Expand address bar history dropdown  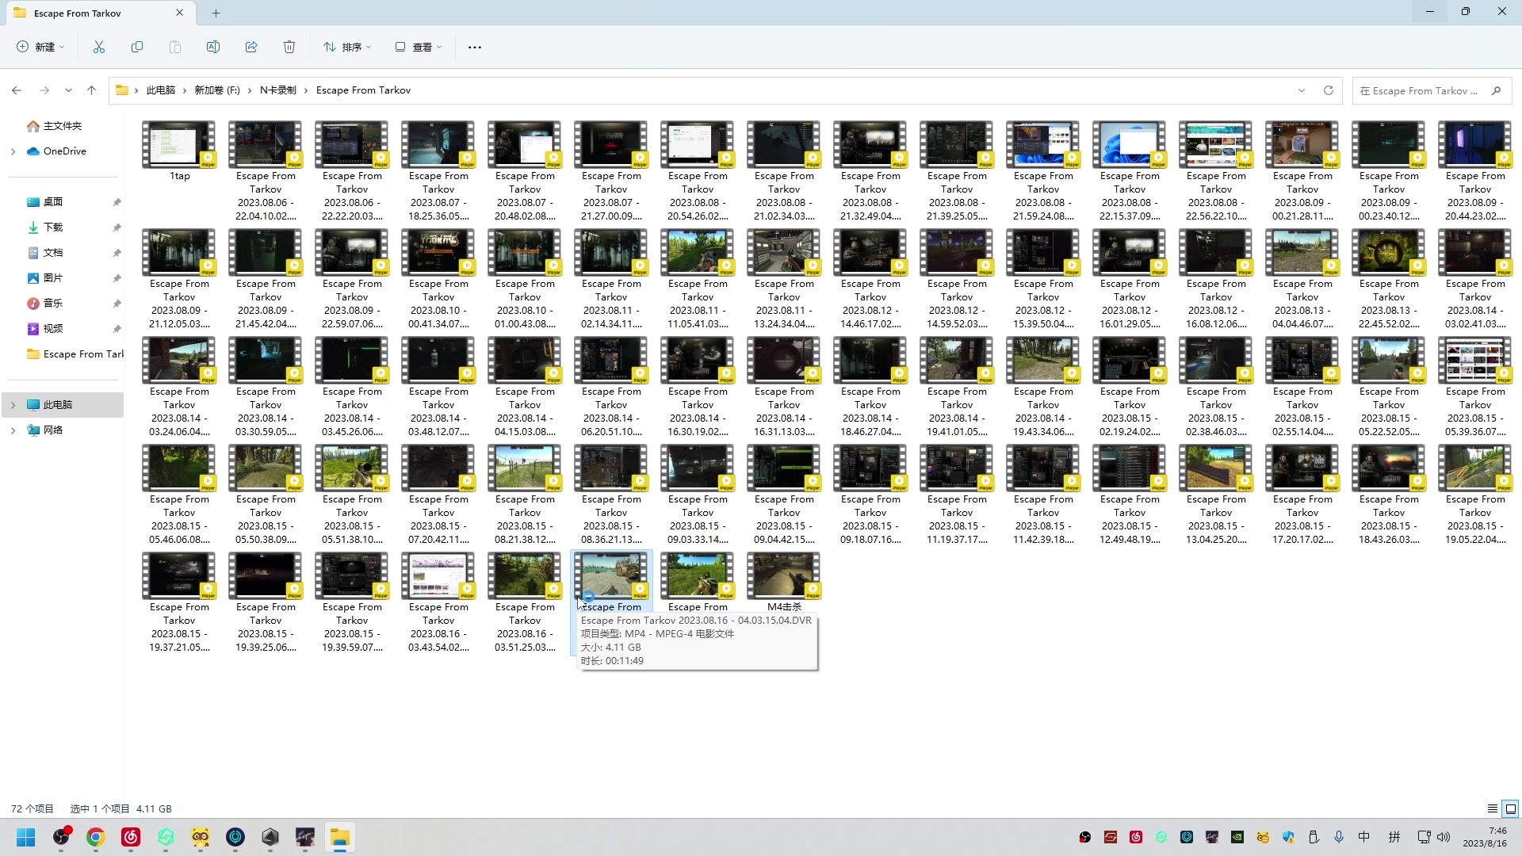coord(1302,90)
